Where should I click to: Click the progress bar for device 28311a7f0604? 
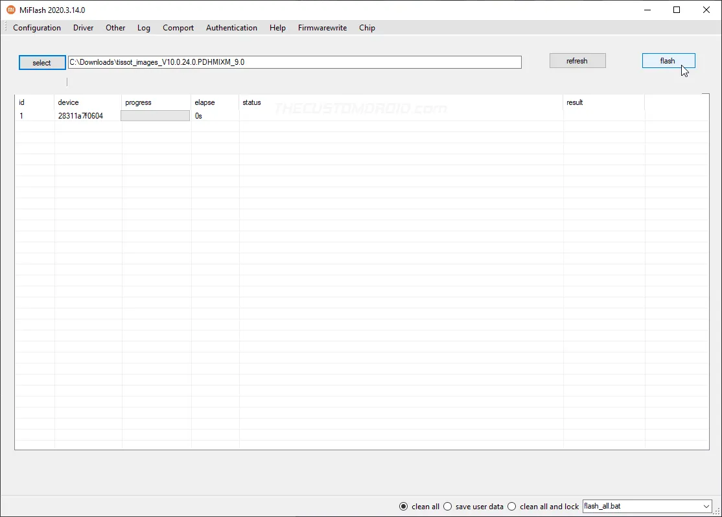click(155, 115)
